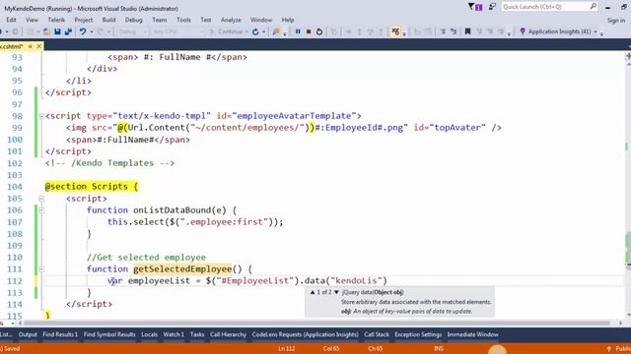The image size is (631, 354).
Task: Open the Watch 1 tab
Action: tap(174, 334)
